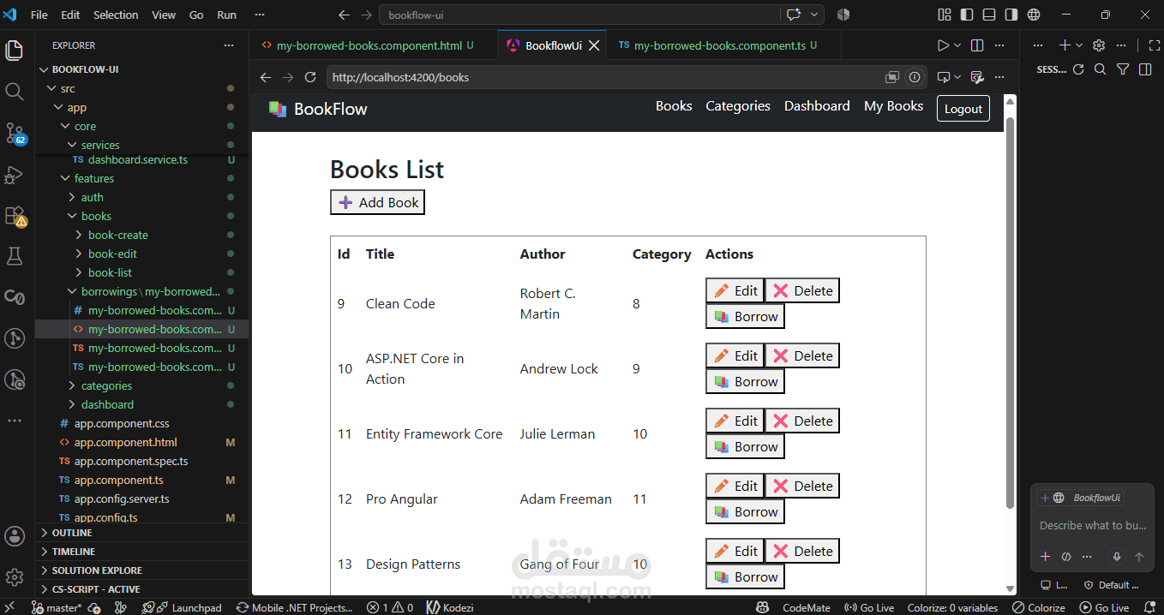Open the Run dropdown arrow in editor toolbar
Image resolution: width=1164 pixels, height=615 pixels.
click(957, 45)
